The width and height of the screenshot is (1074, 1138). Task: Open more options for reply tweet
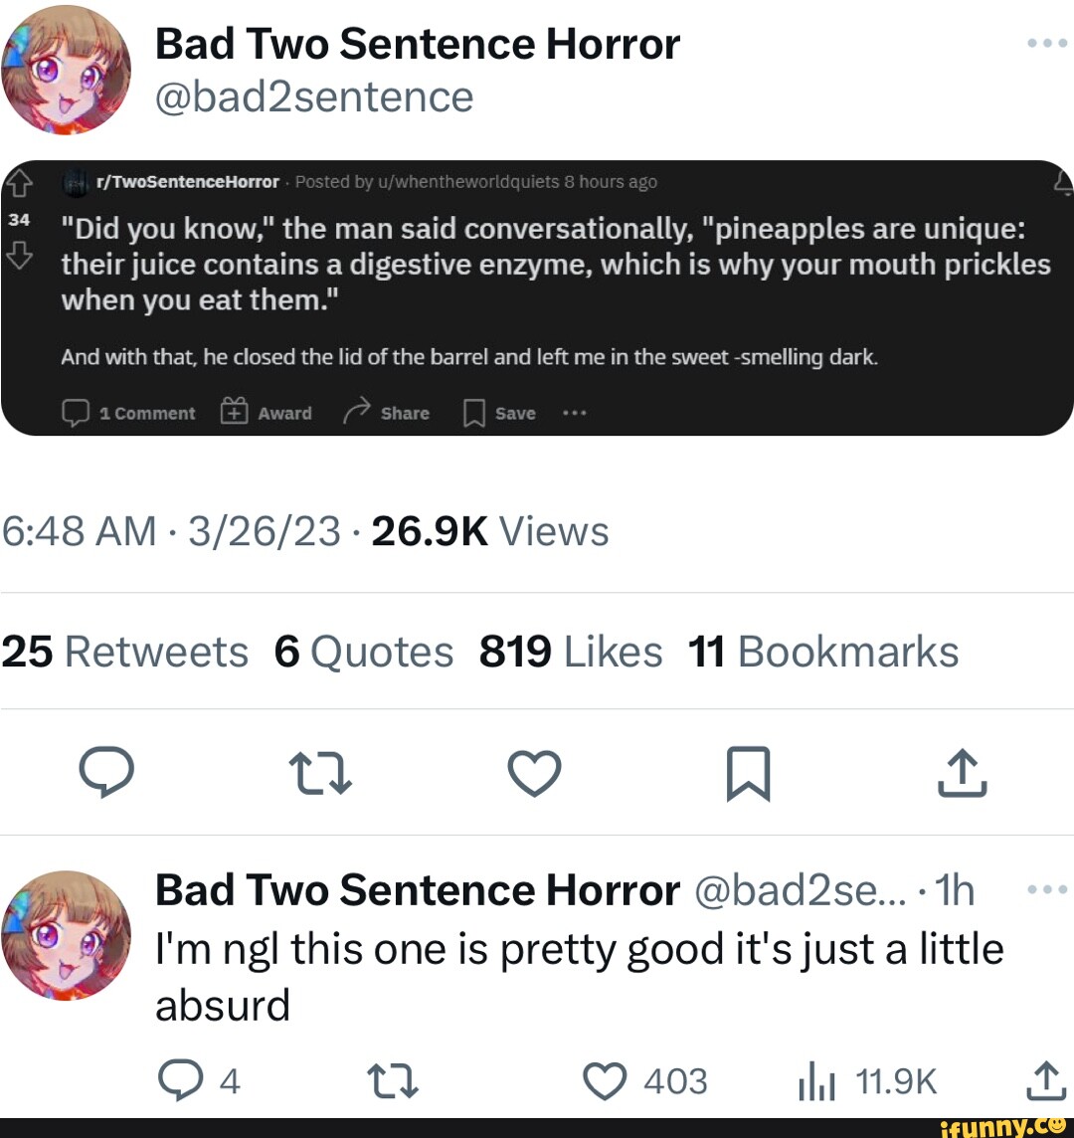tap(1047, 890)
